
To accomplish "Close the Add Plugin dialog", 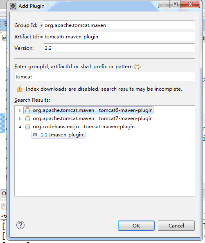I will coord(190,4).
